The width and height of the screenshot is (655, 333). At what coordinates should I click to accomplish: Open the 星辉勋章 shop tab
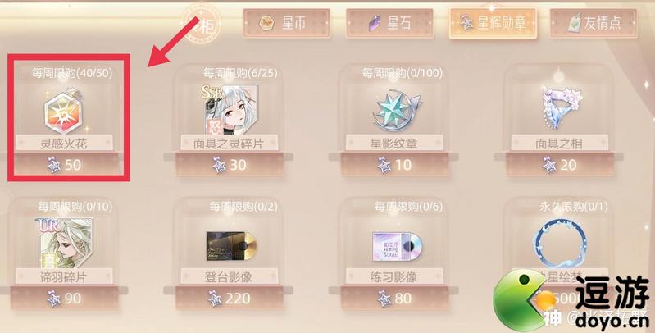pyautogui.click(x=493, y=24)
